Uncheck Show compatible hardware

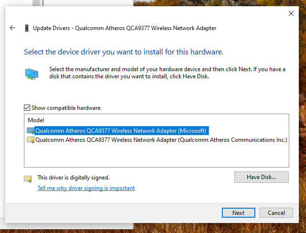click(x=27, y=108)
